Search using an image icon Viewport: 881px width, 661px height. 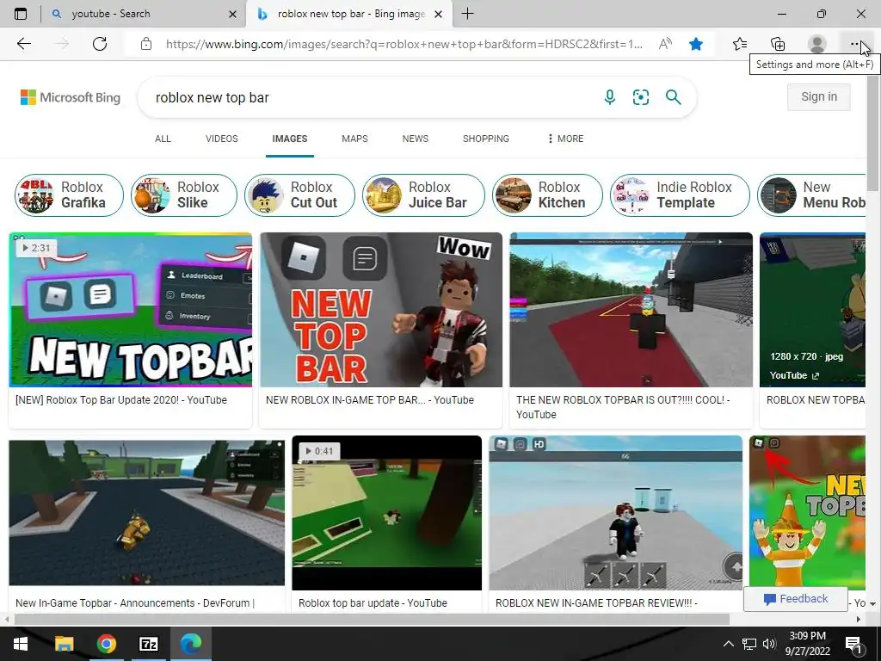pos(640,97)
